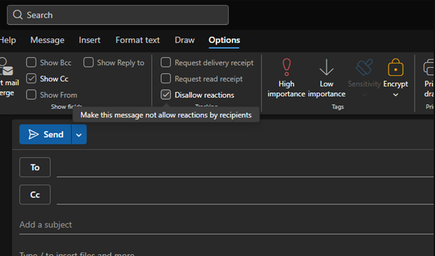Click the Print draft icon

pos(429,67)
